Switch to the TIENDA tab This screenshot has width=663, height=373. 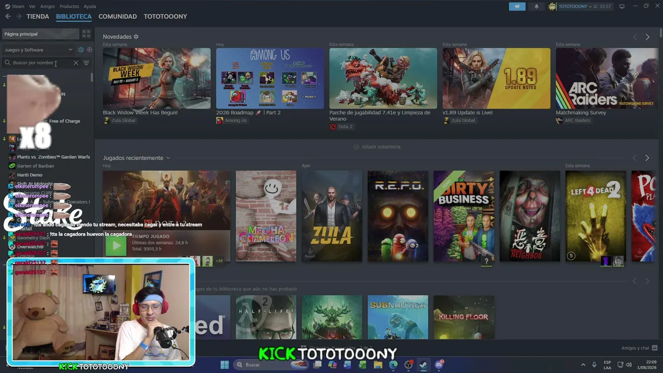tap(38, 17)
